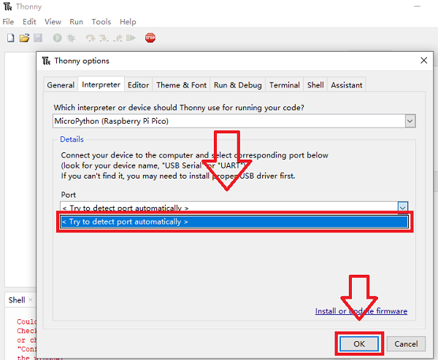Click the Install or update firmware link
Screen dimensions: 438x360
click(361, 311)
